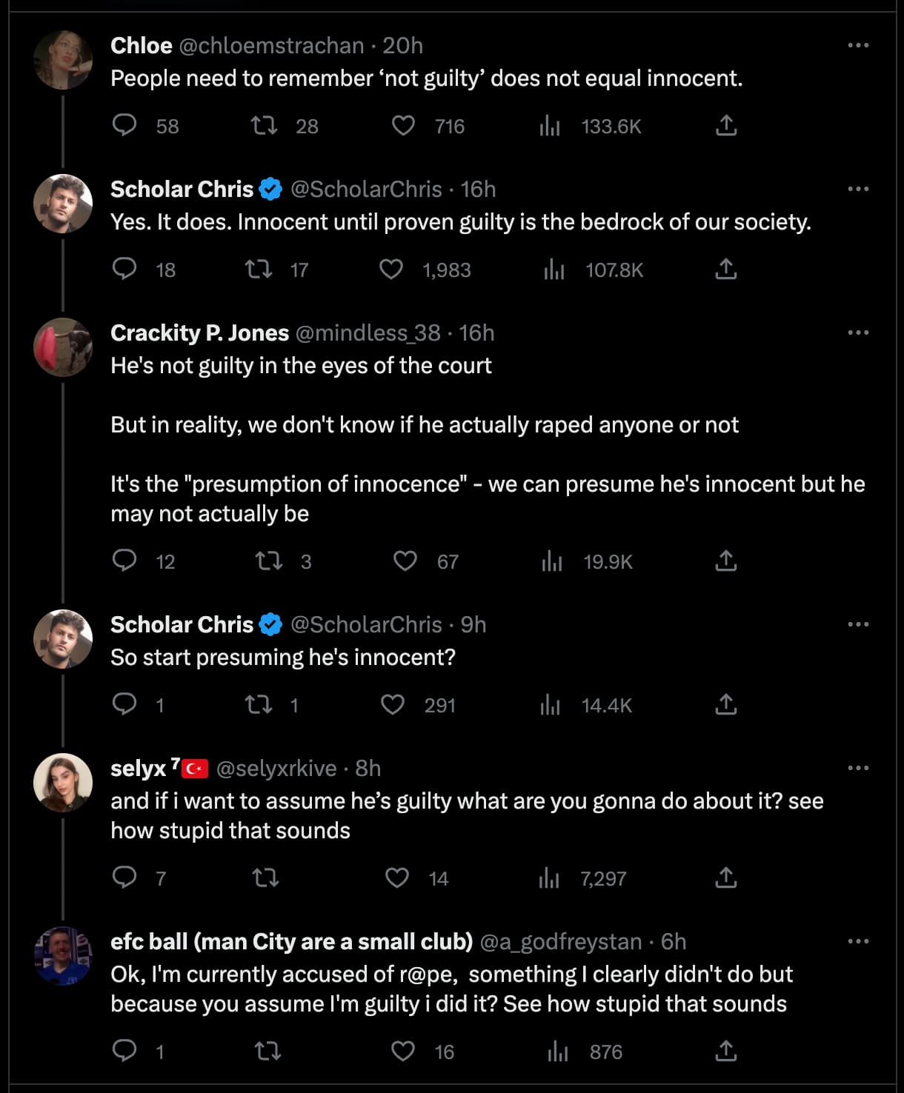The width and height of the screenshot is (904, 1093).
Task: Retweet 'So start presuming he's innocent?' tweet
Action: click(x=259, y=705)
